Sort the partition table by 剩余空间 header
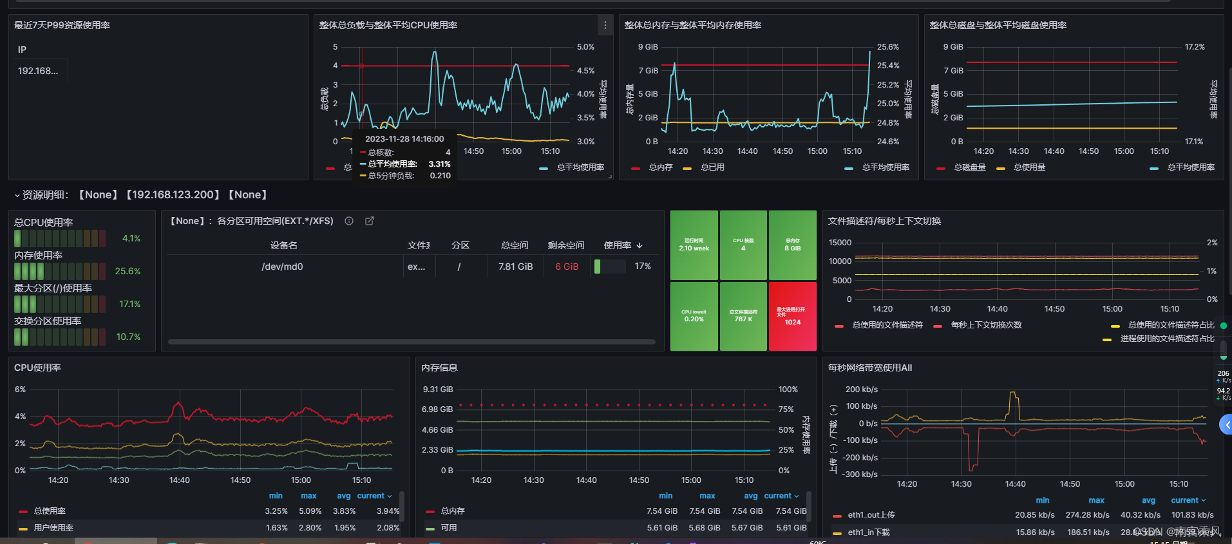 566,245
